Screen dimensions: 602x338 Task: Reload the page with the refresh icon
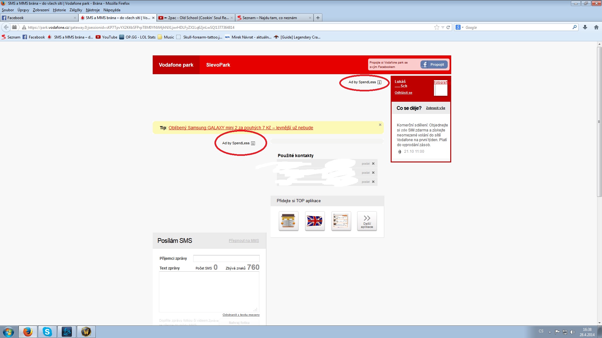coord(448,27)
